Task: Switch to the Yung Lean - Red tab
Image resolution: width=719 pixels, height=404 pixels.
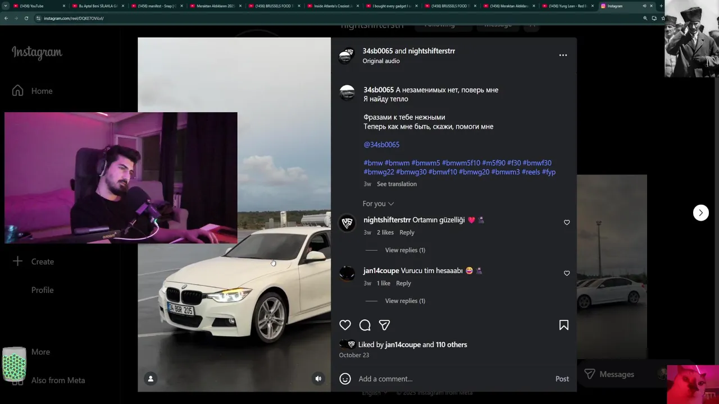Action: tap(567, 6)
